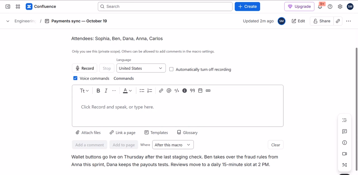Go to Confluence home logo
The height and width of the screenshot is (175, 358).
coord(41,6)
